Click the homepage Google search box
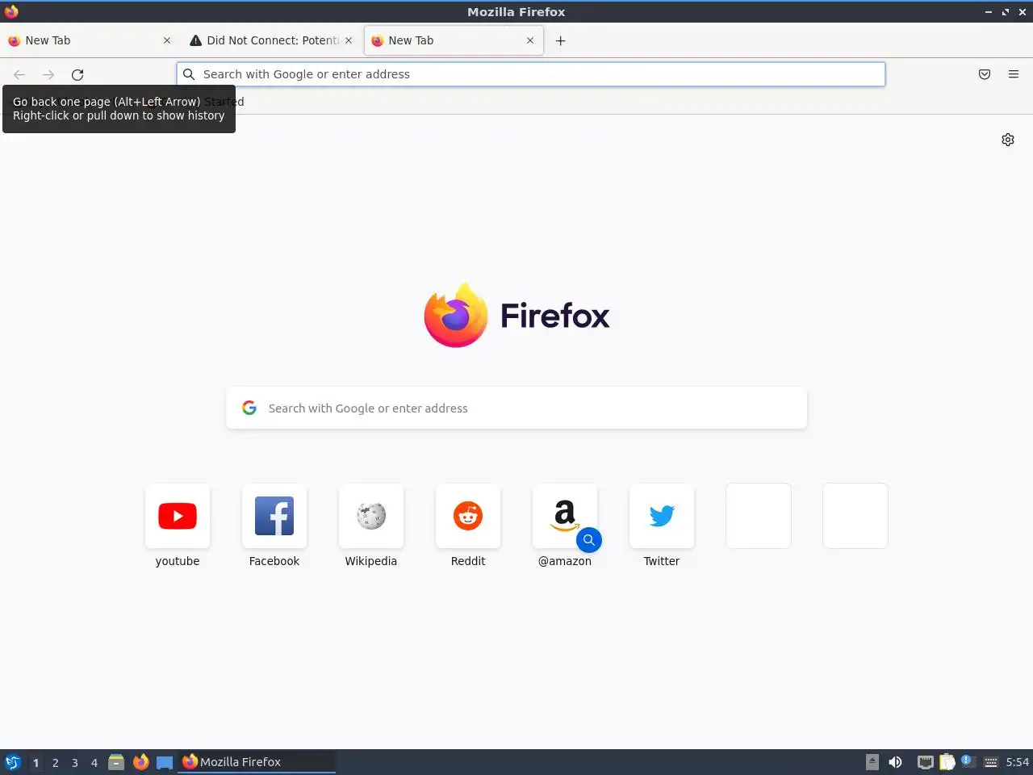The image size is (1033, 775). pos(516,408)
